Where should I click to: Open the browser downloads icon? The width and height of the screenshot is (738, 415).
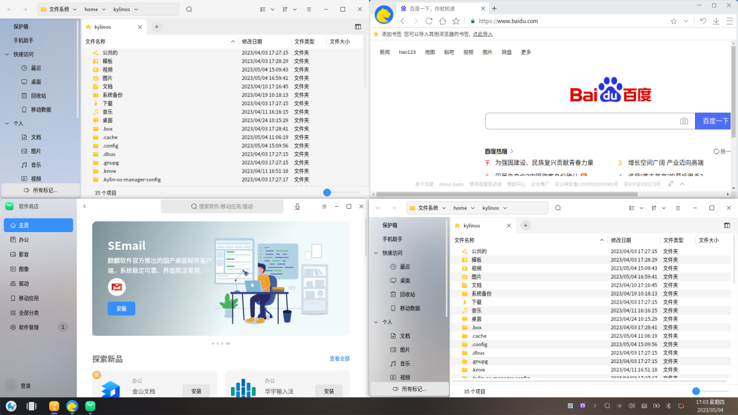click(x=715, y=21)
